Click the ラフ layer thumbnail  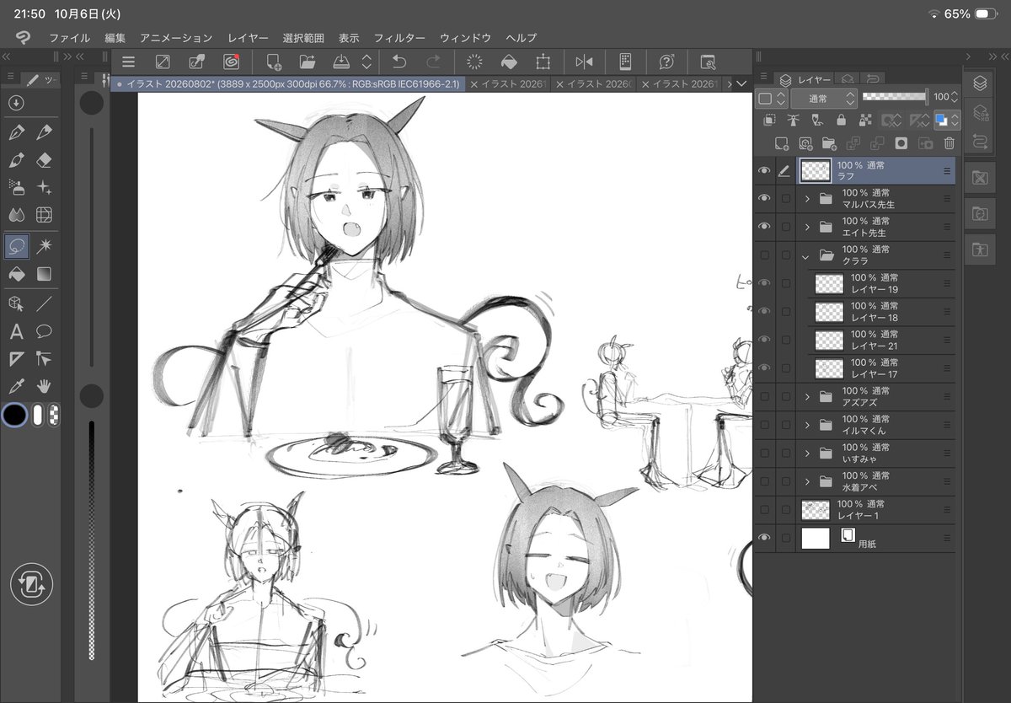pos(815,171)
